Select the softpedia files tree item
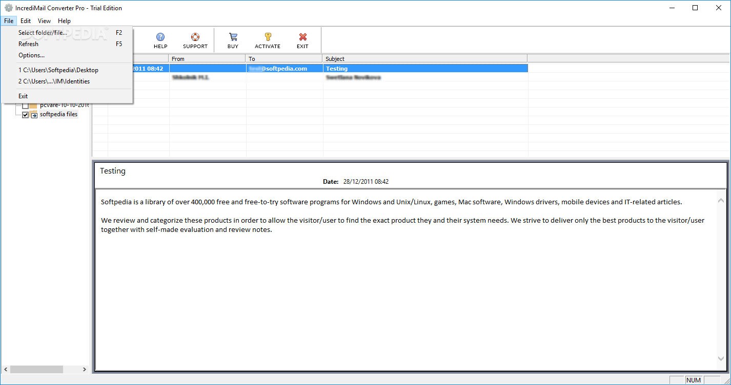 (x=58, y=114)
